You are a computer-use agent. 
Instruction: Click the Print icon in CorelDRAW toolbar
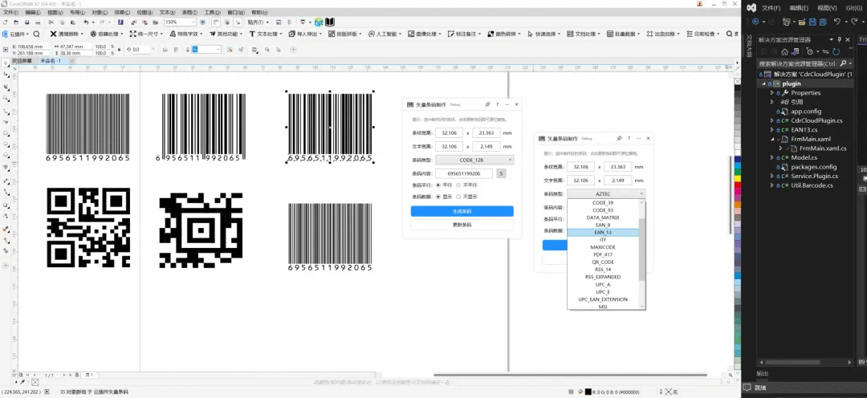point(38,22)
